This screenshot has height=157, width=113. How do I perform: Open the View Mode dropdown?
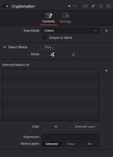(x=71, y=31)
